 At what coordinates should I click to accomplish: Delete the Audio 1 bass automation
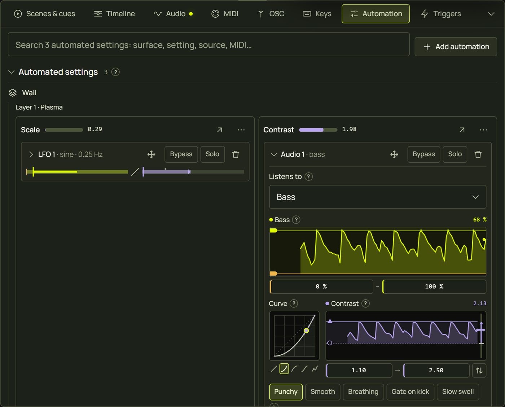coord(478,154)
